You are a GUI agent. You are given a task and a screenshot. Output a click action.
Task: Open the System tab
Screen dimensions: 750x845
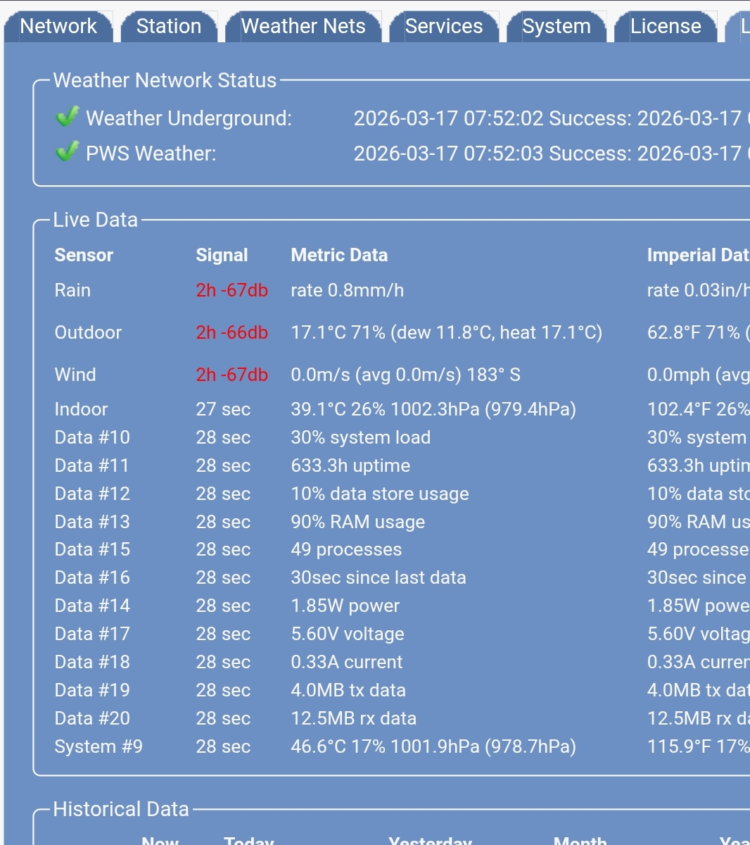point(556,26)
